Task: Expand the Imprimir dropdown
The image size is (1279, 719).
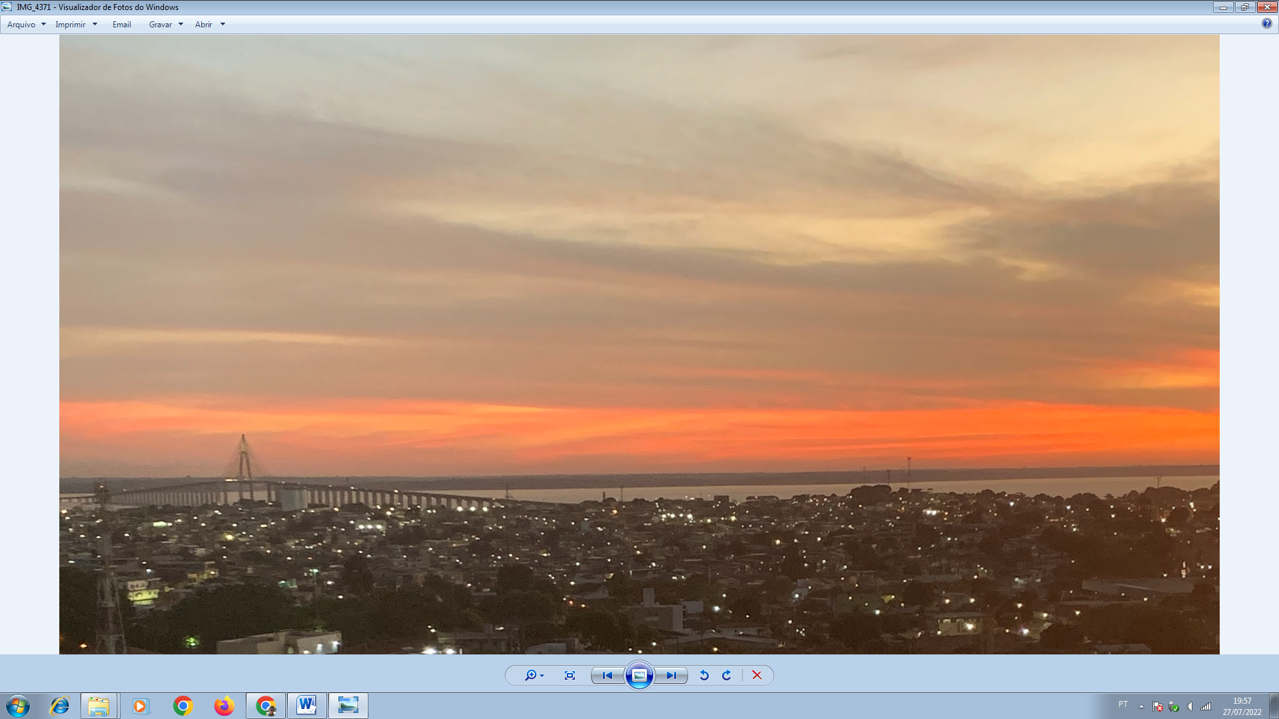Action: tap(95, 25)
